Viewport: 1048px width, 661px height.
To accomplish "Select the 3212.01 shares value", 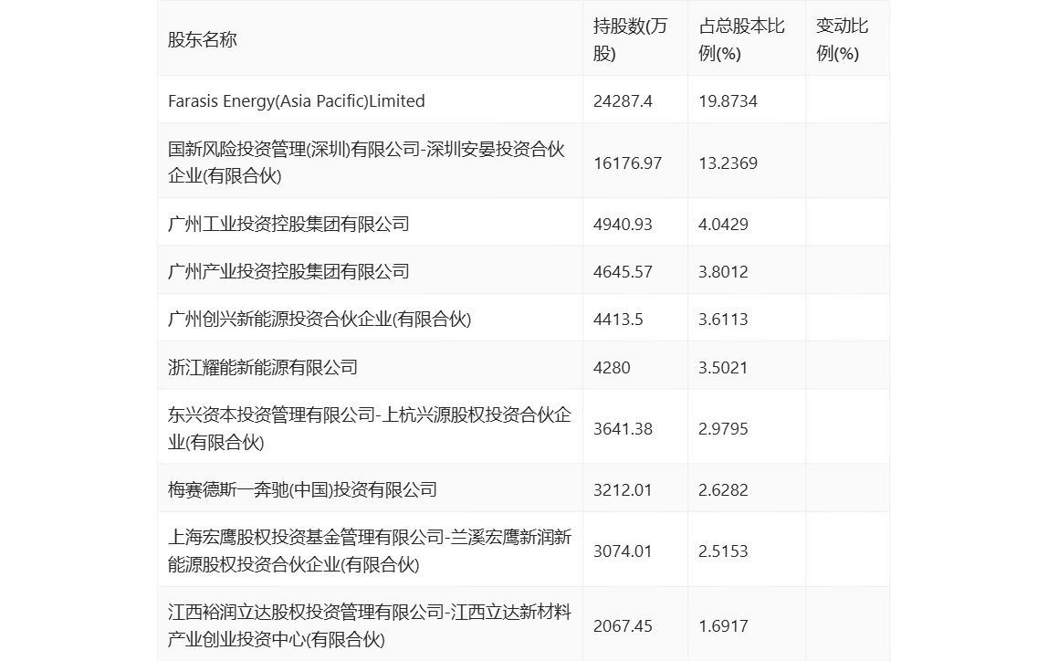I will pyautogui.click(x=623, y=490).
